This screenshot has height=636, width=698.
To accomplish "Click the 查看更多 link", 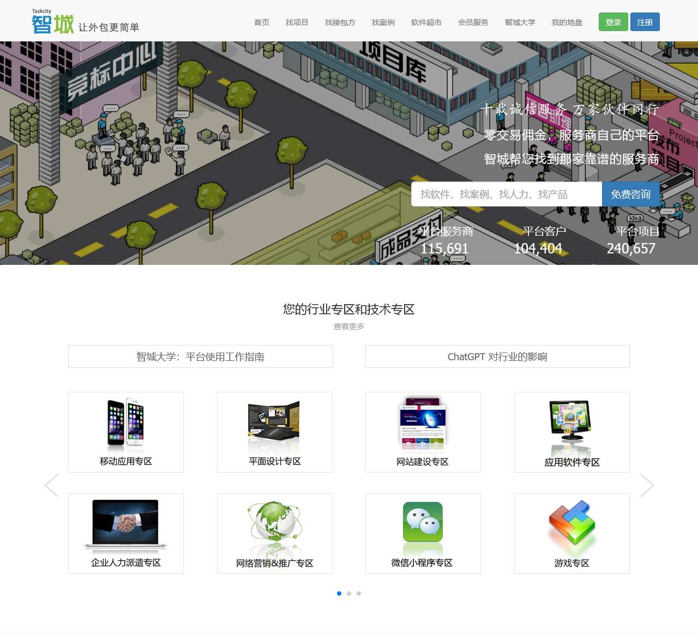I will point(349,326).
